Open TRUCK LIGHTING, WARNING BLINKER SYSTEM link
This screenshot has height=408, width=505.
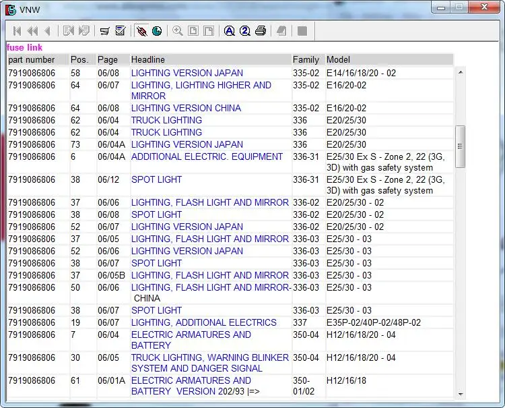[209, 363]
